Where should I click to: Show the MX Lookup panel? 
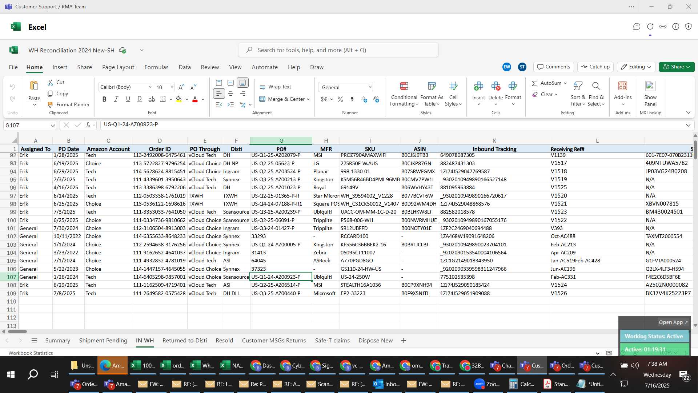[650, 94]
